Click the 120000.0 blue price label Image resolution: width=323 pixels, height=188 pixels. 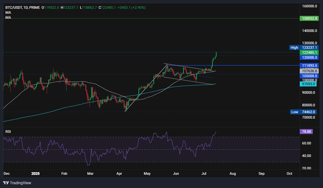tap(309, 57)
